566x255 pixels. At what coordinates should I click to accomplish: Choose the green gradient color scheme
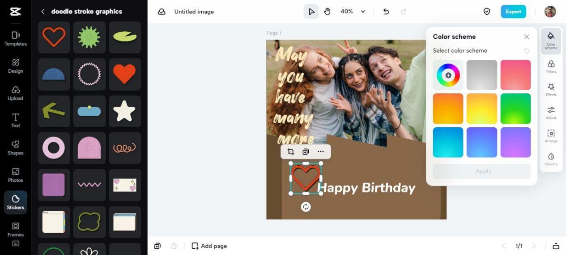coord(515,109)
